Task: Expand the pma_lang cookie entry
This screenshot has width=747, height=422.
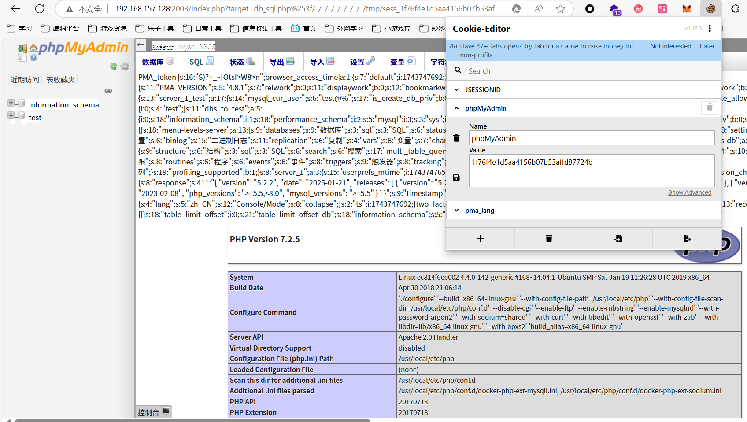Action: click(584, 210)
